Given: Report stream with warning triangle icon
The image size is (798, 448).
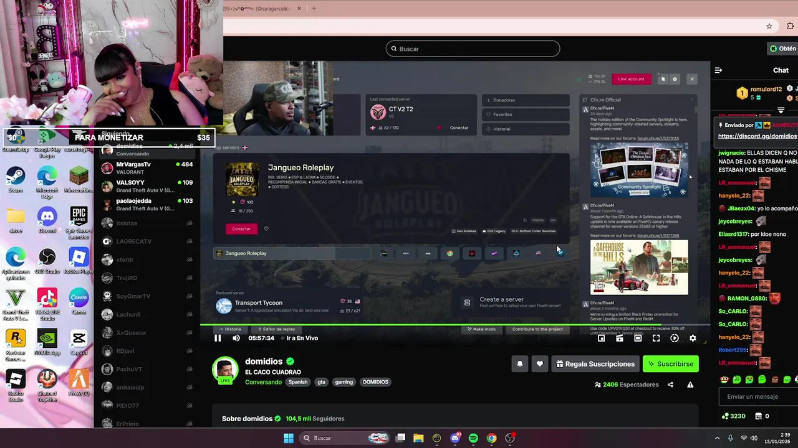Looking at the screenshot, I should [690, 385].
